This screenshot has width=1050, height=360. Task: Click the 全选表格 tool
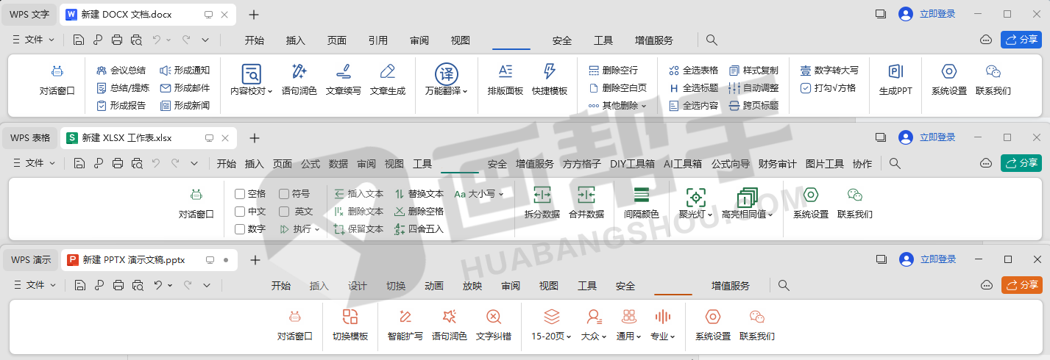pos(693,71)
